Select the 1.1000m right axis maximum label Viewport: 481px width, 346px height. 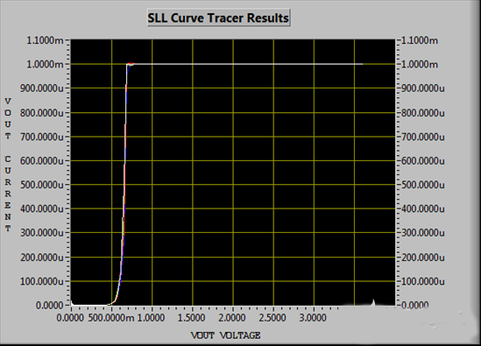[x=420, y=40]
